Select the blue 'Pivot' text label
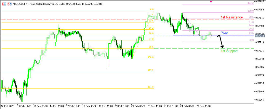 click(224, 33)
